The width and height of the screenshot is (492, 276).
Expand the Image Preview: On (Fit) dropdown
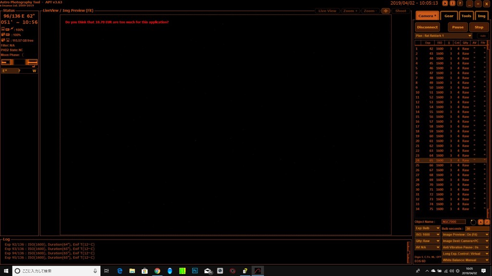[465, 235]
